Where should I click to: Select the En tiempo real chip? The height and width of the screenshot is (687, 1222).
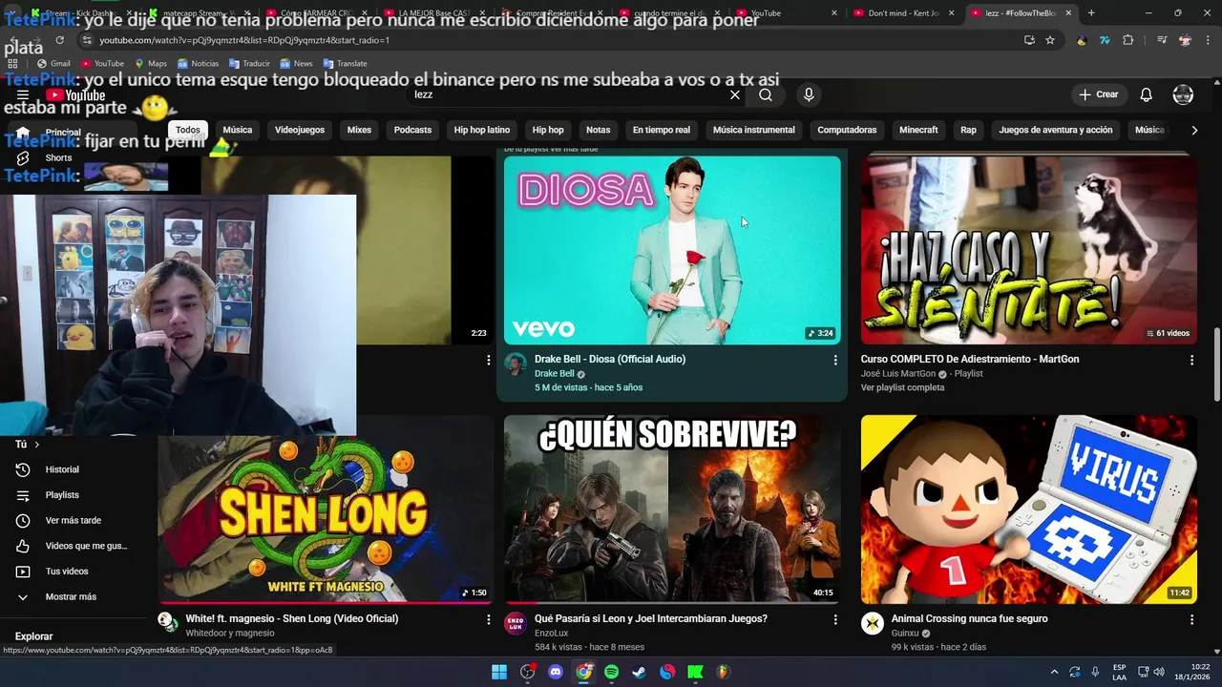[662, 130]
